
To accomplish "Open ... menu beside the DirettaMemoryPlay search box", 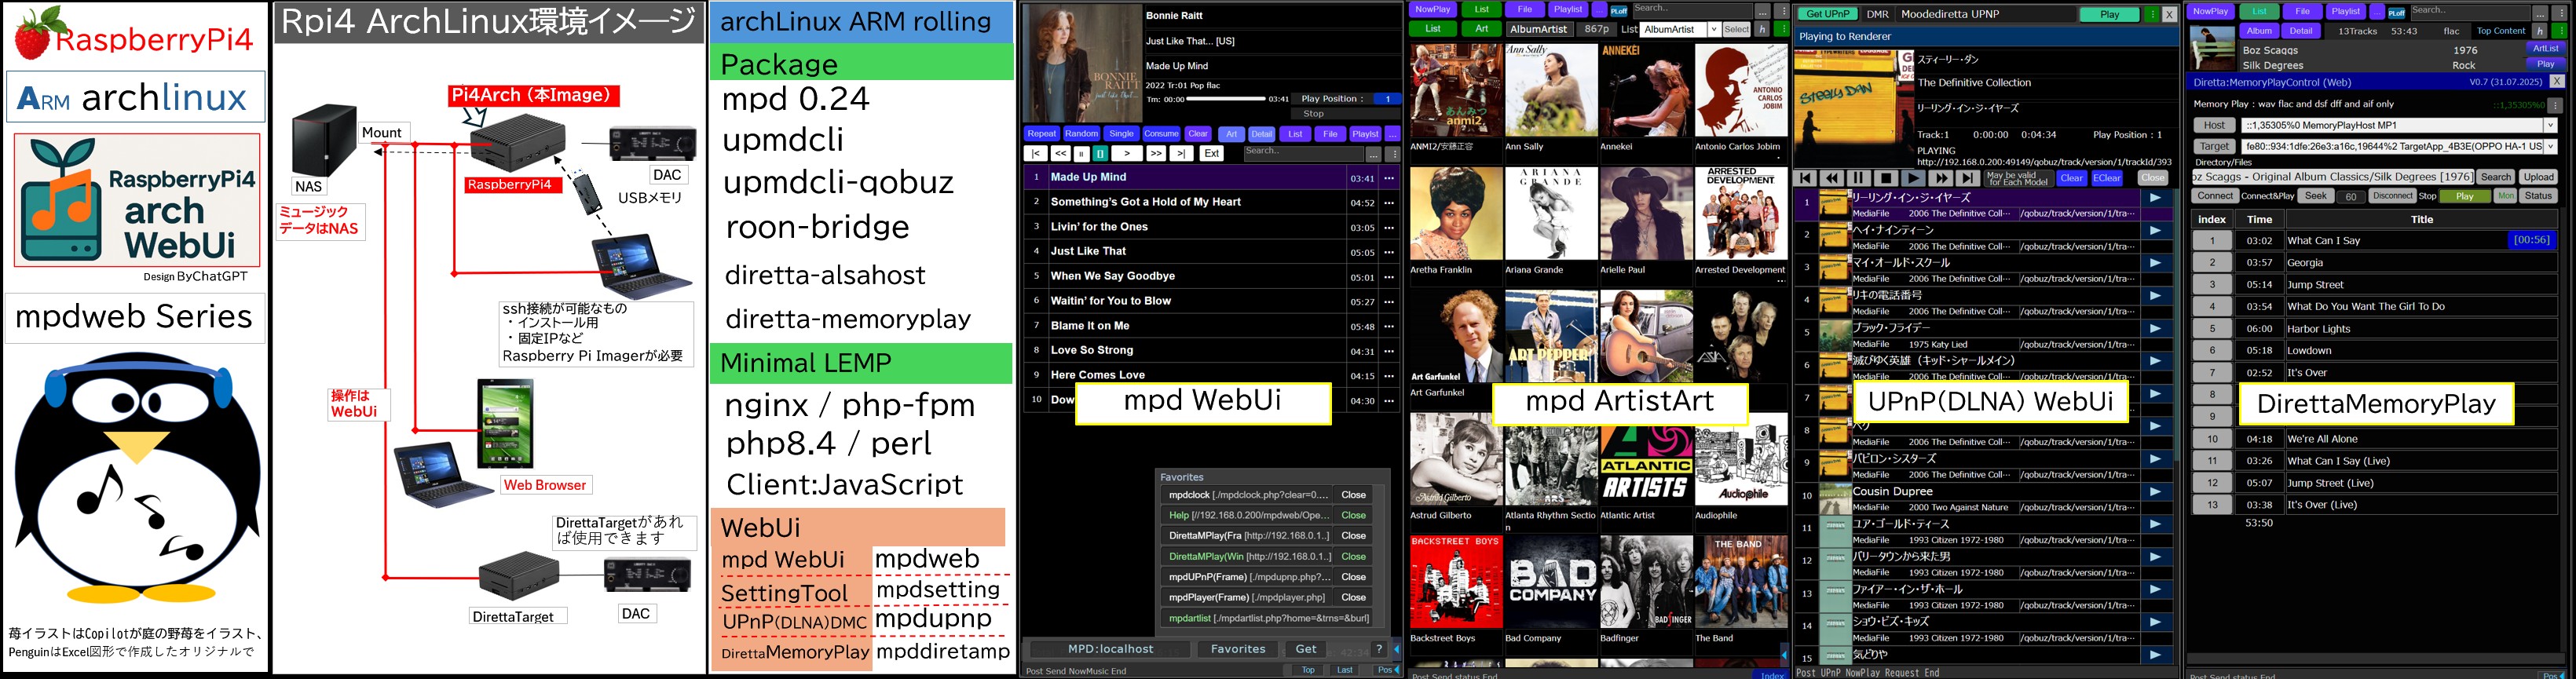I will [2541, 13].
